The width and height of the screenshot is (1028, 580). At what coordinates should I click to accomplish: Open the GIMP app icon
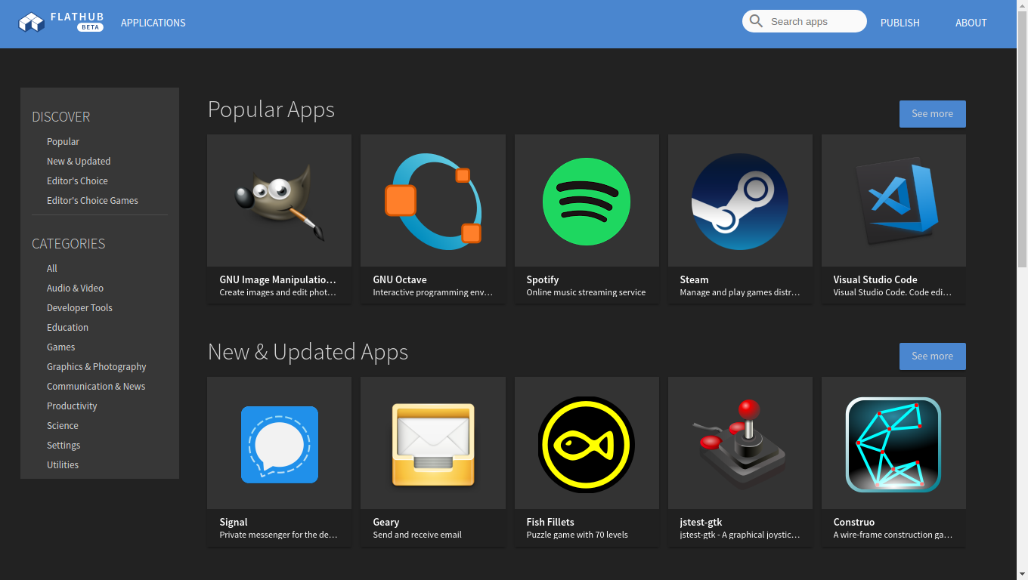(280, 201)
